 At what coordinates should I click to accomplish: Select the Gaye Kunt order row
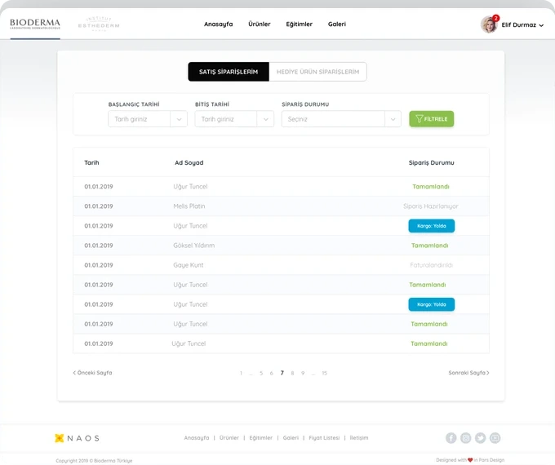[x=281, y=265]
